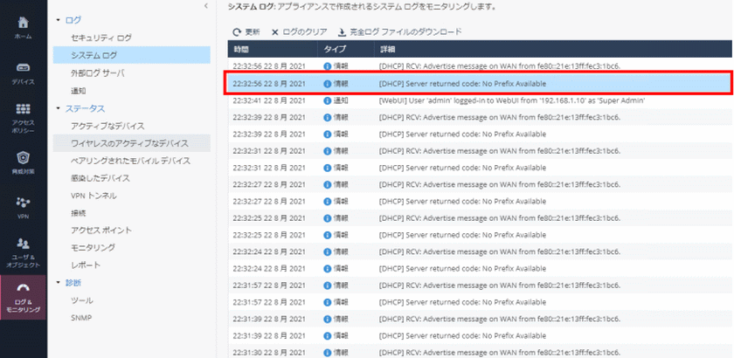Collapse the 診断 tree section

coord(58,282)
